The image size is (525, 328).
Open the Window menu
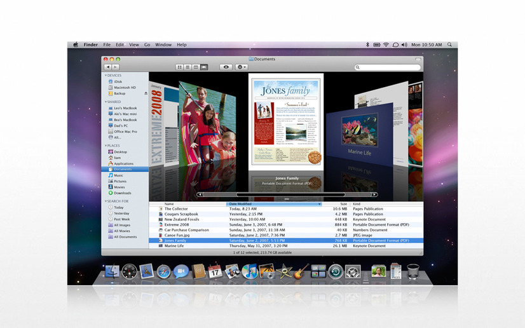click(163, 44)
